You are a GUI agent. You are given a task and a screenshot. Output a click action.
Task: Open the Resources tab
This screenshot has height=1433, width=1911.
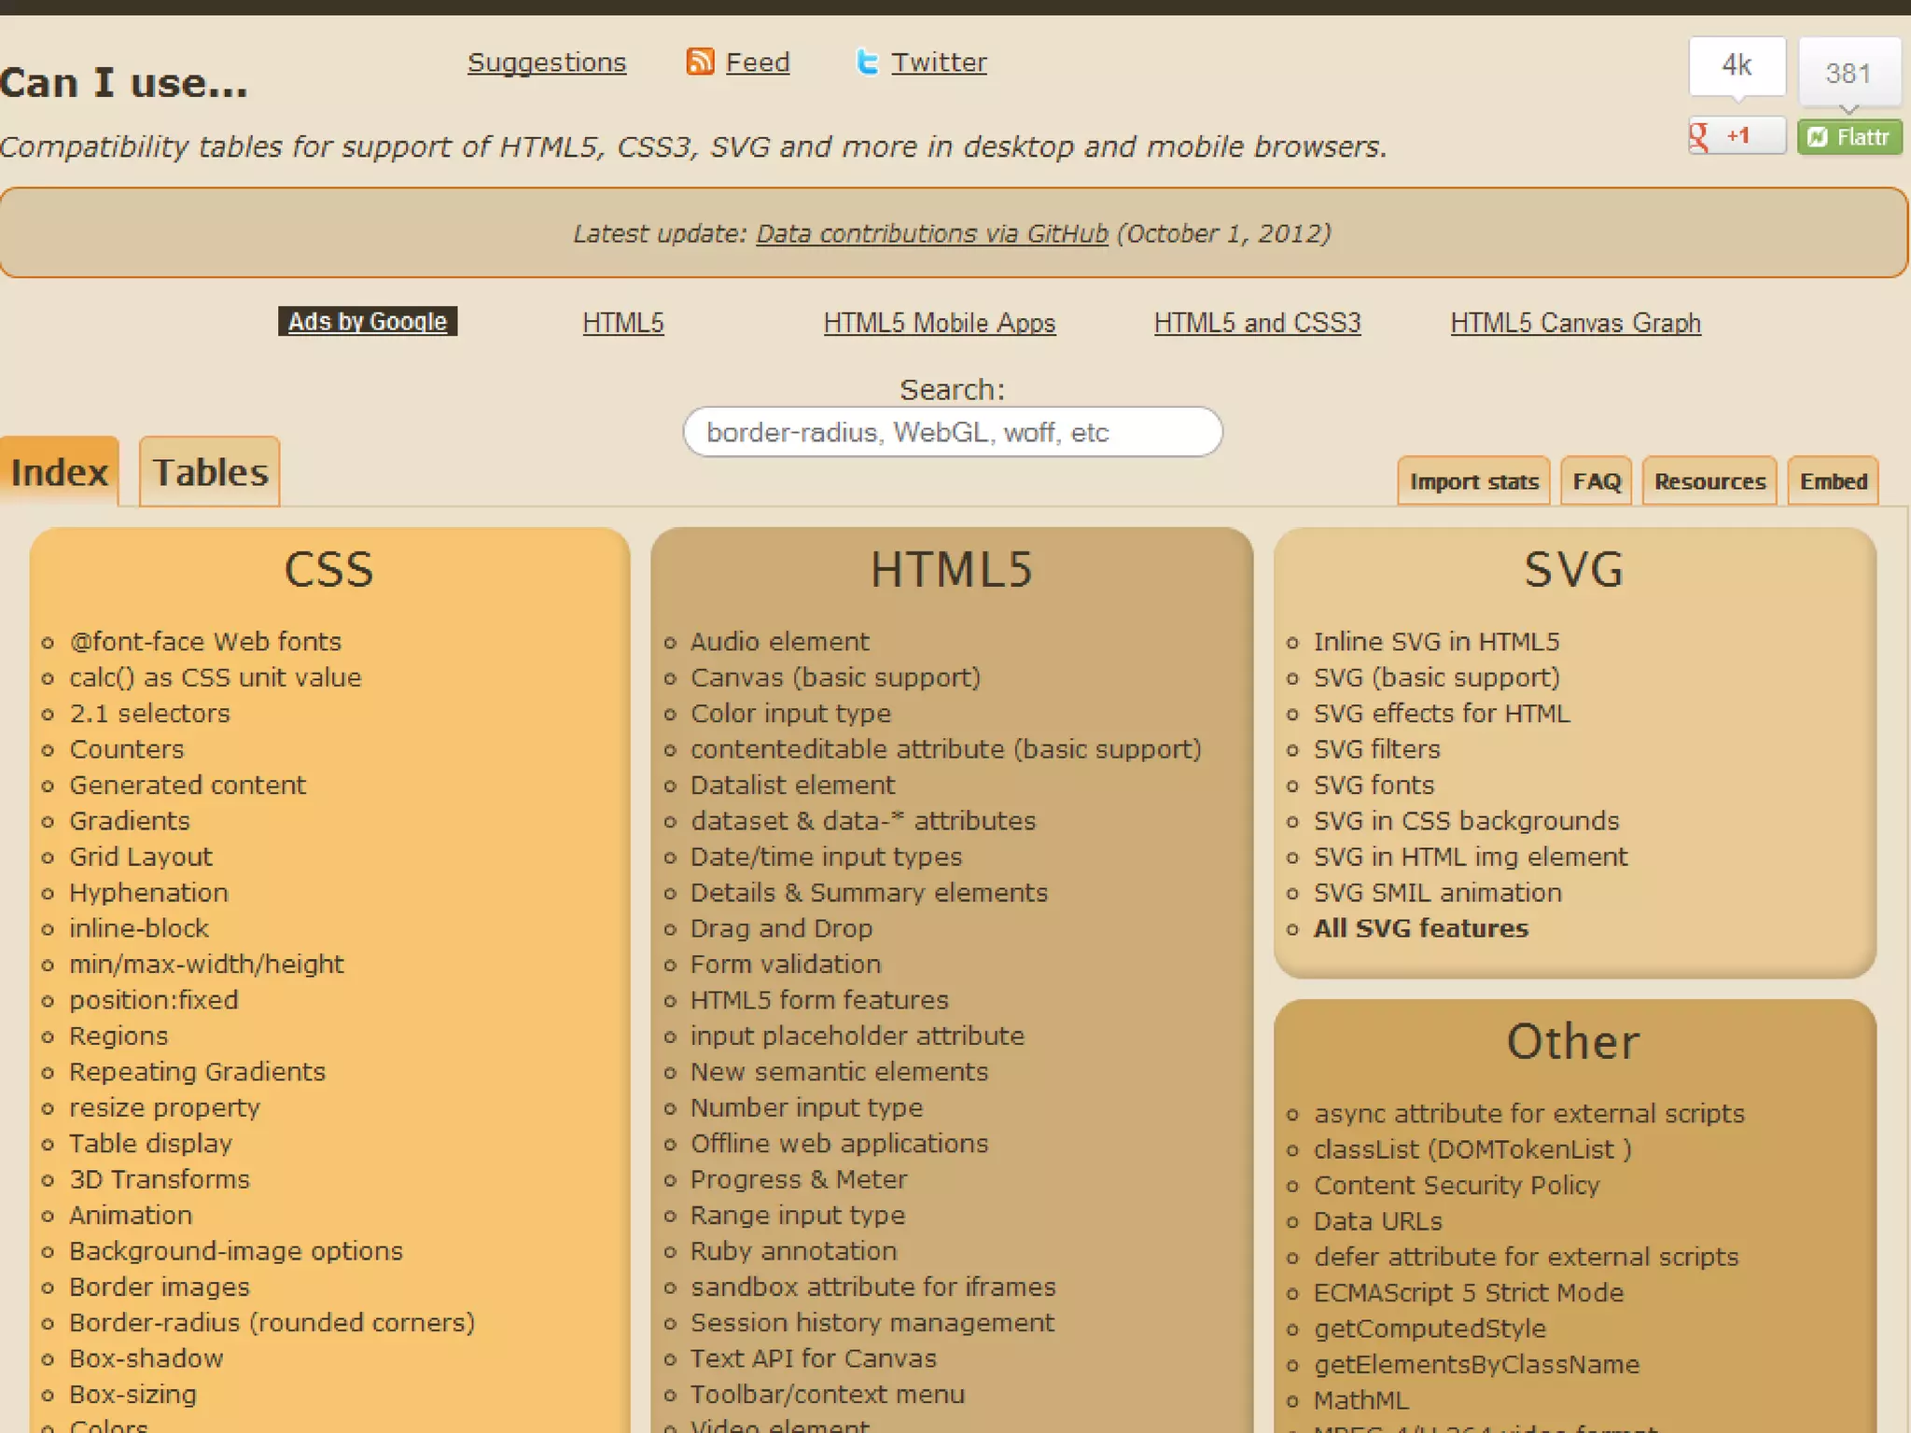pos(1709,481)
